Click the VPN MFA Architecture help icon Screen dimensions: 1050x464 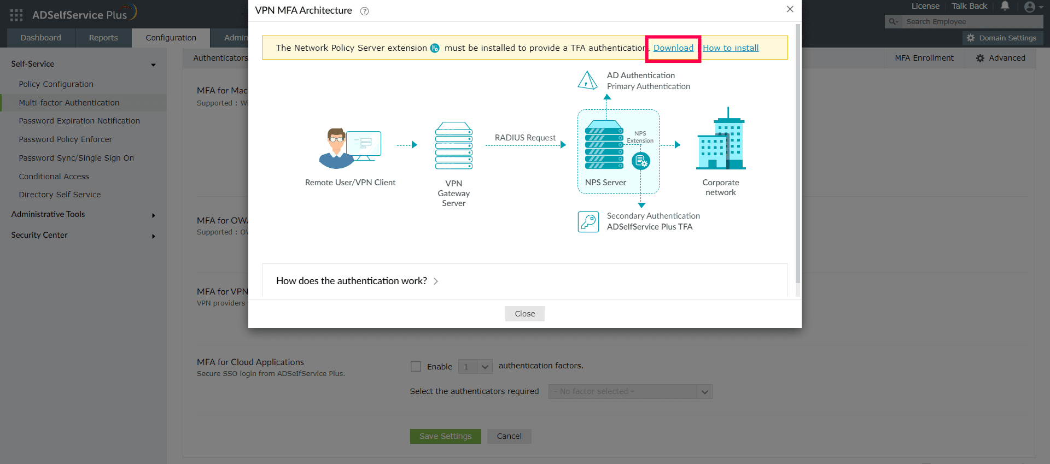[364, 11]
